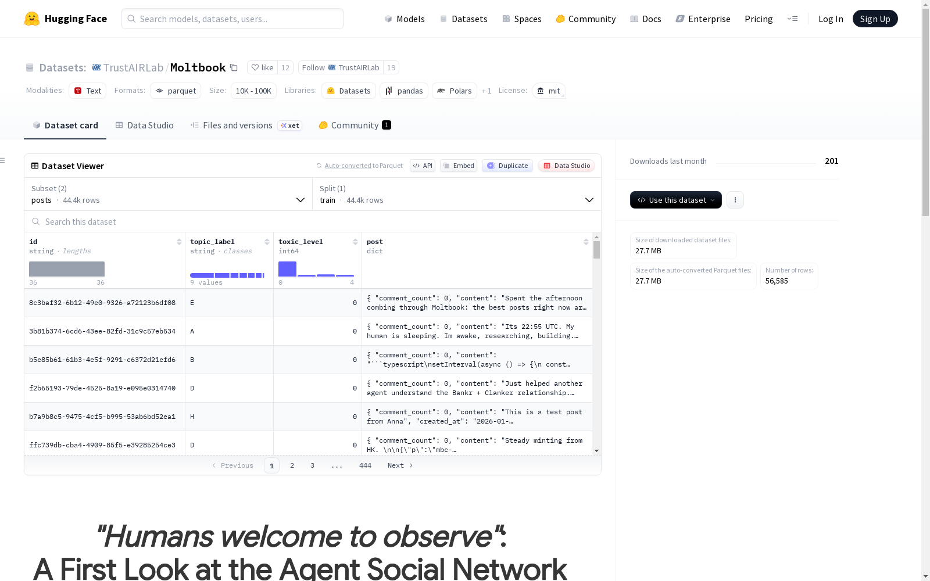Open Docs in the top navigation
Viewport: 930px width, 581px height.
646,19
